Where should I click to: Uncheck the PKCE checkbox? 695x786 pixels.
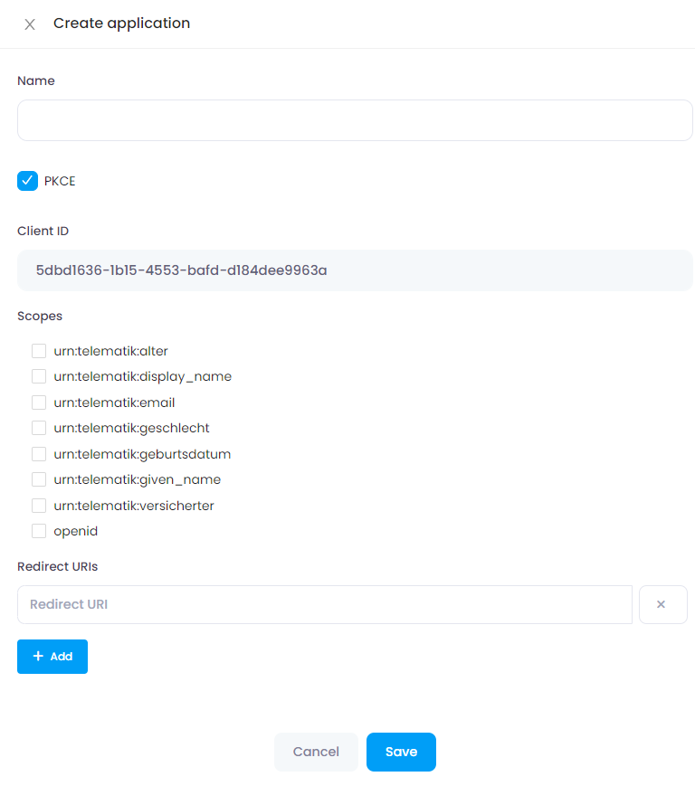pyautogui.click(x=27, y=181)
